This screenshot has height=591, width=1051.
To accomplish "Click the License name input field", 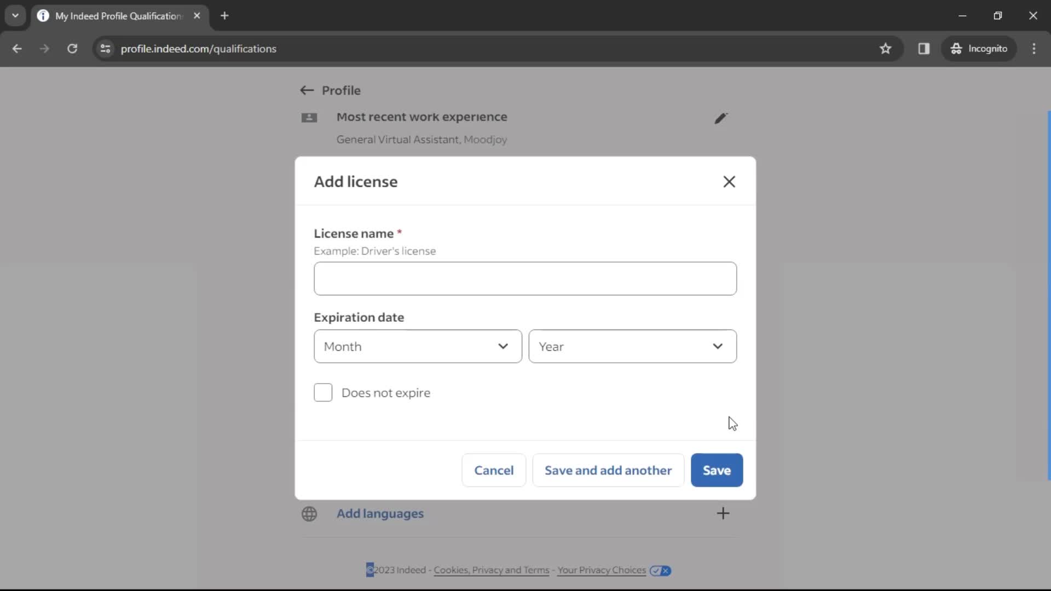I will pyautogui.click(x=526, y=279).
